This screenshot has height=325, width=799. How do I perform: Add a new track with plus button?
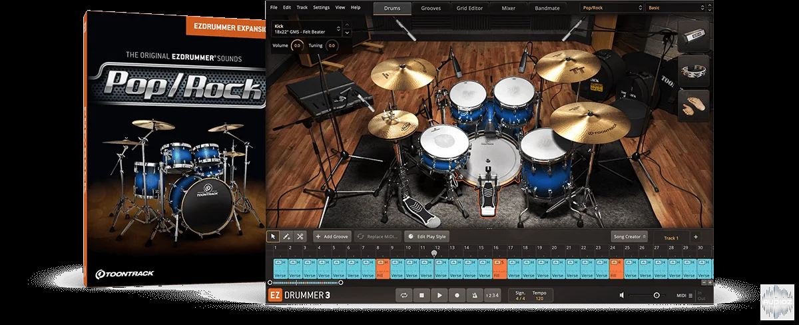[695, 236]
